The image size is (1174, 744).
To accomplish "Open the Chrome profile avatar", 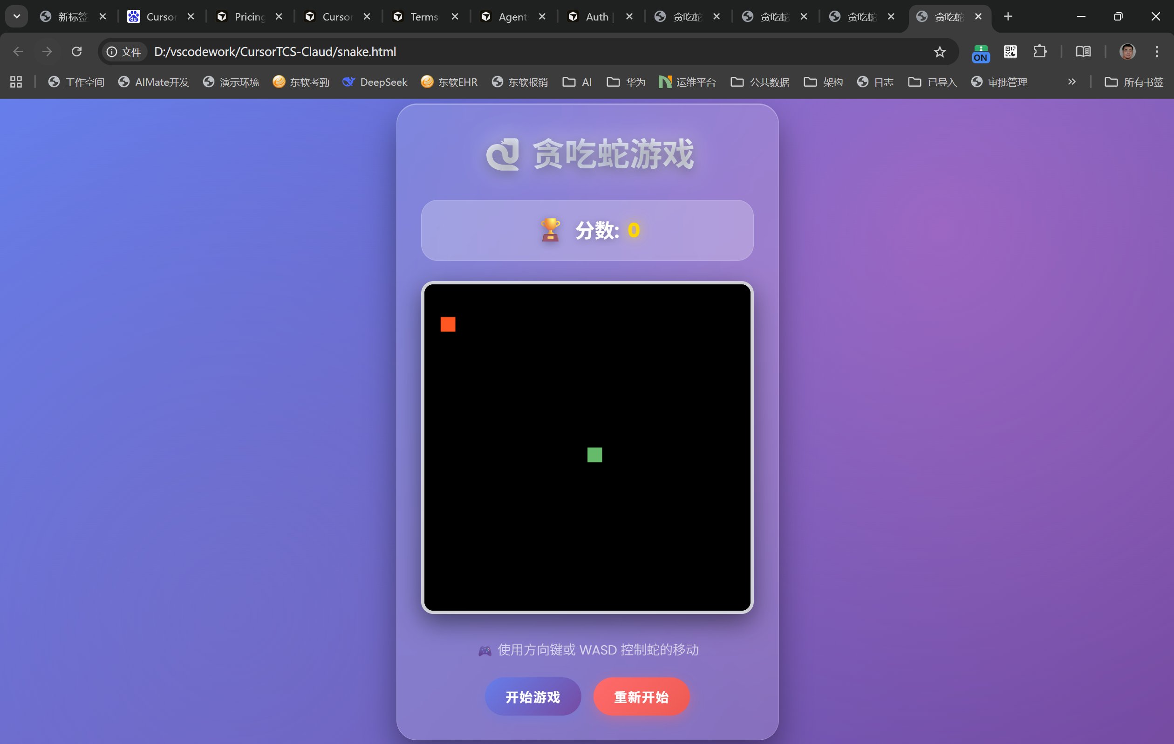I will 1127,52.
